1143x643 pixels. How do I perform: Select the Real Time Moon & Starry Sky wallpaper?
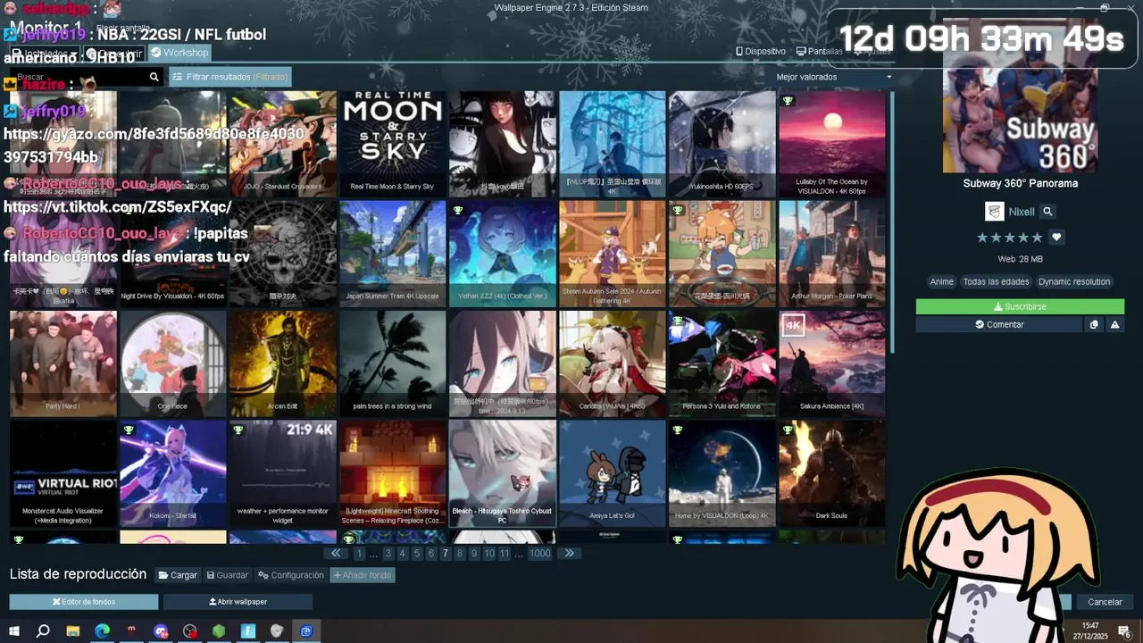392,143
